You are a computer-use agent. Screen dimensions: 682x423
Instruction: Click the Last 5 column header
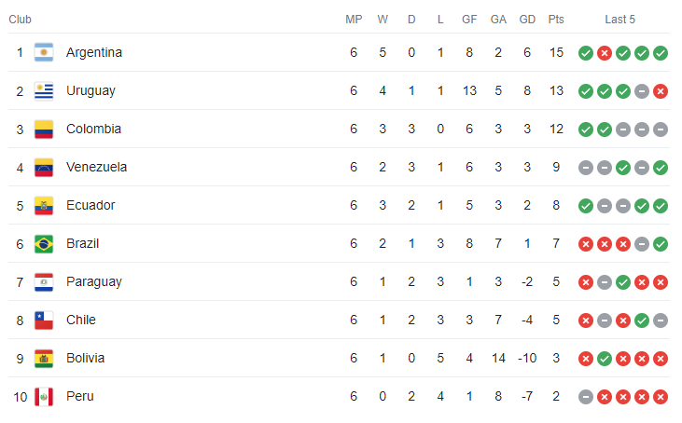620,20
